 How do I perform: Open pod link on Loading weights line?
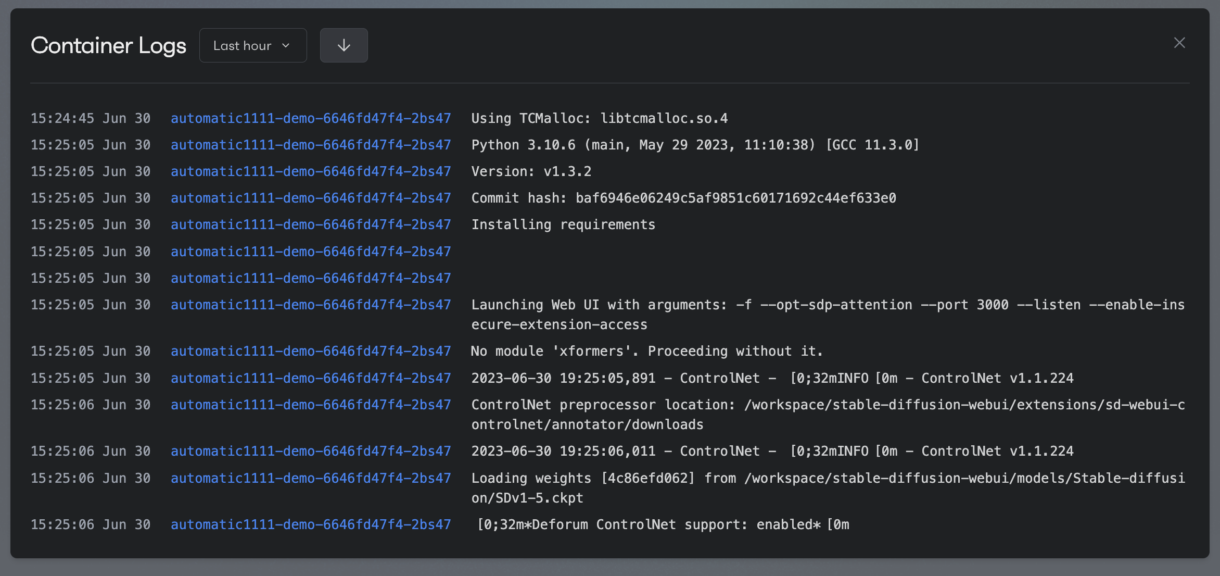[311, 479]
